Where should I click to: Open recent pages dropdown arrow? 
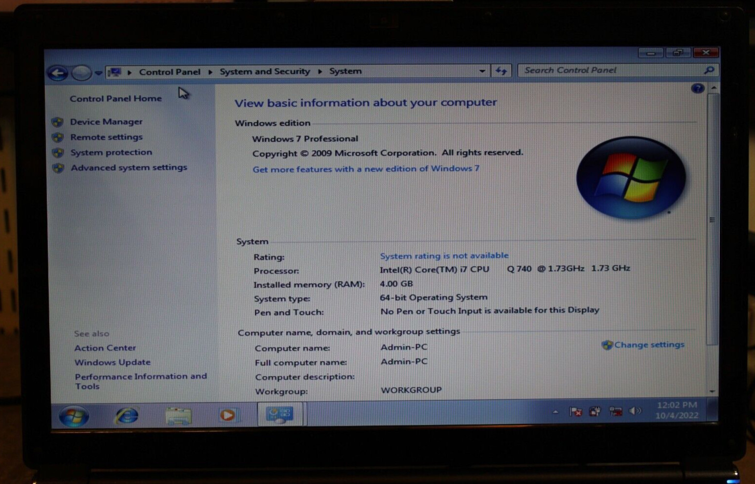98,73
